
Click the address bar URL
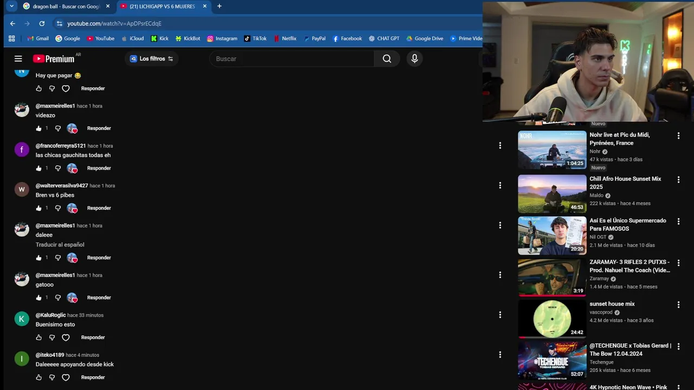click(x=114, y=23)
